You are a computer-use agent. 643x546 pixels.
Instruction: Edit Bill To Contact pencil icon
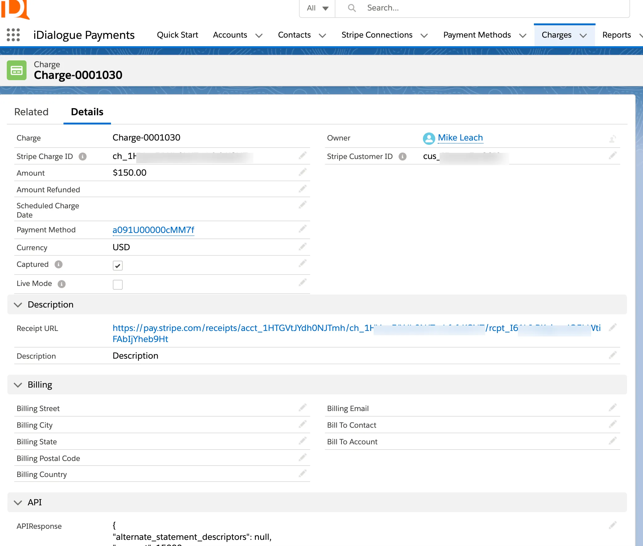click(612, 424)
